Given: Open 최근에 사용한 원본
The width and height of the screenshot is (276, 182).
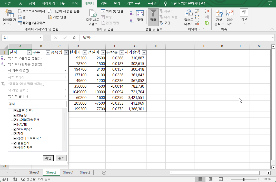Looking at the screenshot, I should tap(64, 11).
